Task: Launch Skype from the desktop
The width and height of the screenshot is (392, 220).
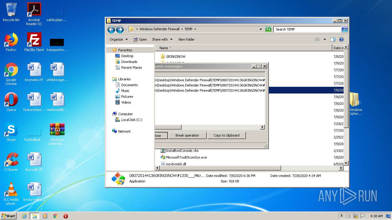Action: point(11,132)
